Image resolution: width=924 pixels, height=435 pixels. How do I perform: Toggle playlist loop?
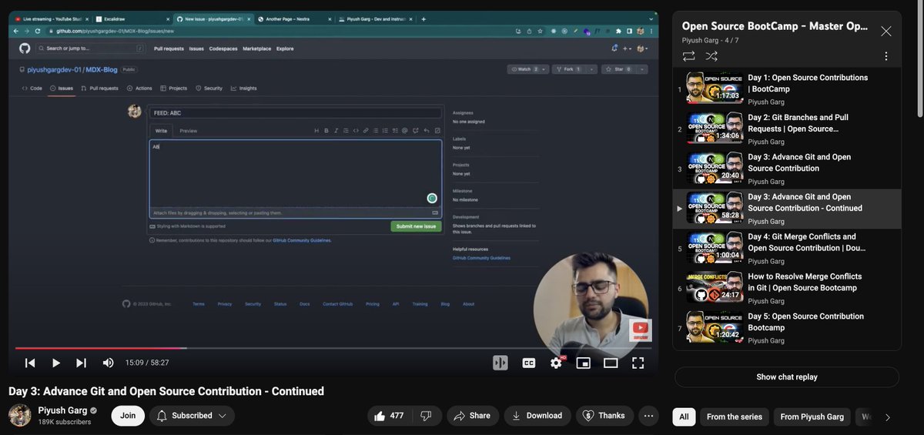[x=689, y=56]
